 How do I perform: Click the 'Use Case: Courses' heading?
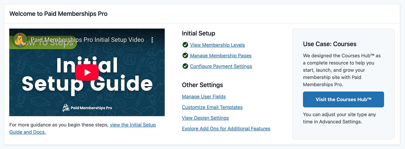tap(330, 44)
